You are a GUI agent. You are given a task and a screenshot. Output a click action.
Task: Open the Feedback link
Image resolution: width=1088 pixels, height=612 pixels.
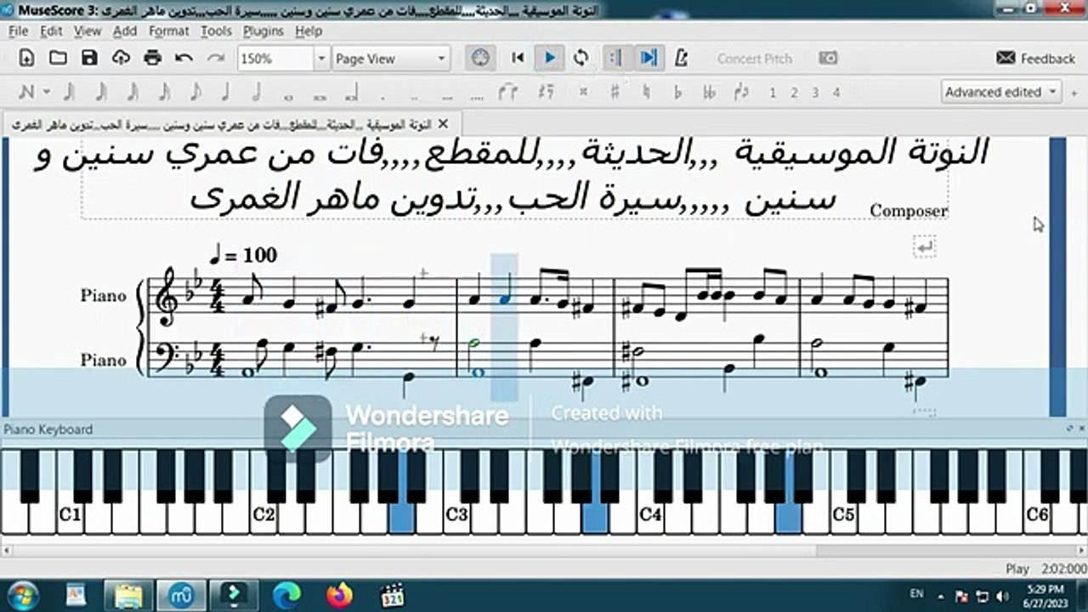coord(1035,59)
